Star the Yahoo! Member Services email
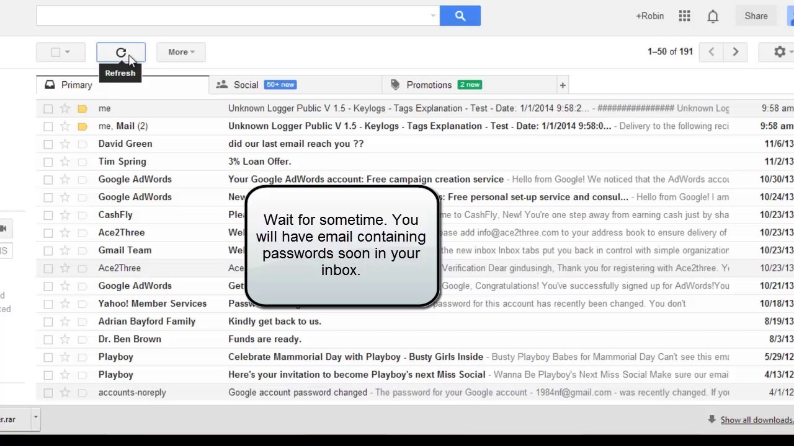 click(65, 304)
